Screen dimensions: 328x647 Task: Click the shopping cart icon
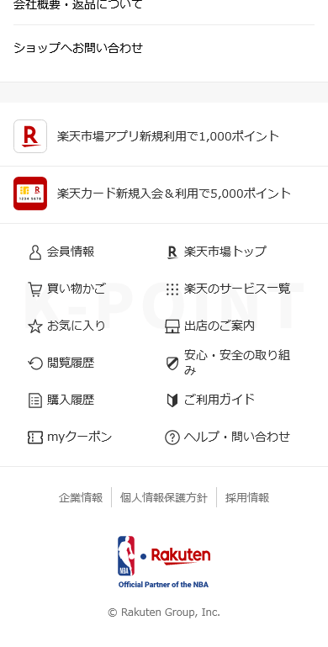tap(34, 289)
